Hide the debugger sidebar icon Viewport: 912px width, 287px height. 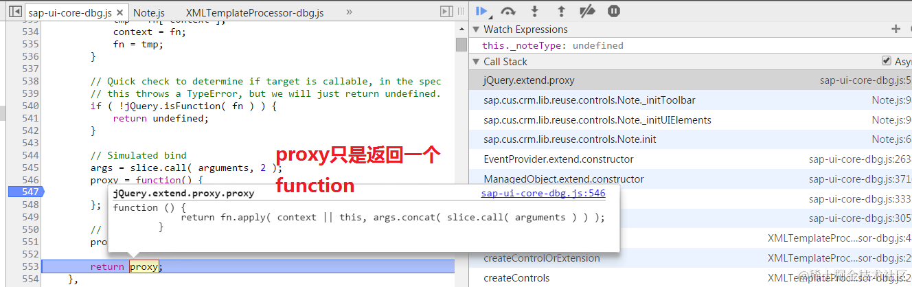447,12
